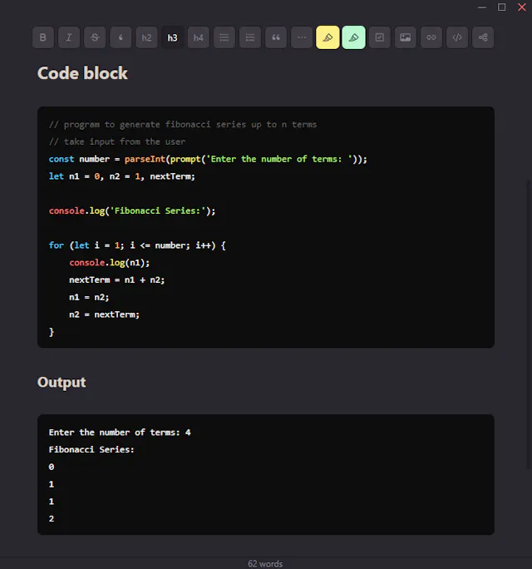
Task: Click the console.log('Fibonacci Series:') line
Action: click(x=132, y=210)
